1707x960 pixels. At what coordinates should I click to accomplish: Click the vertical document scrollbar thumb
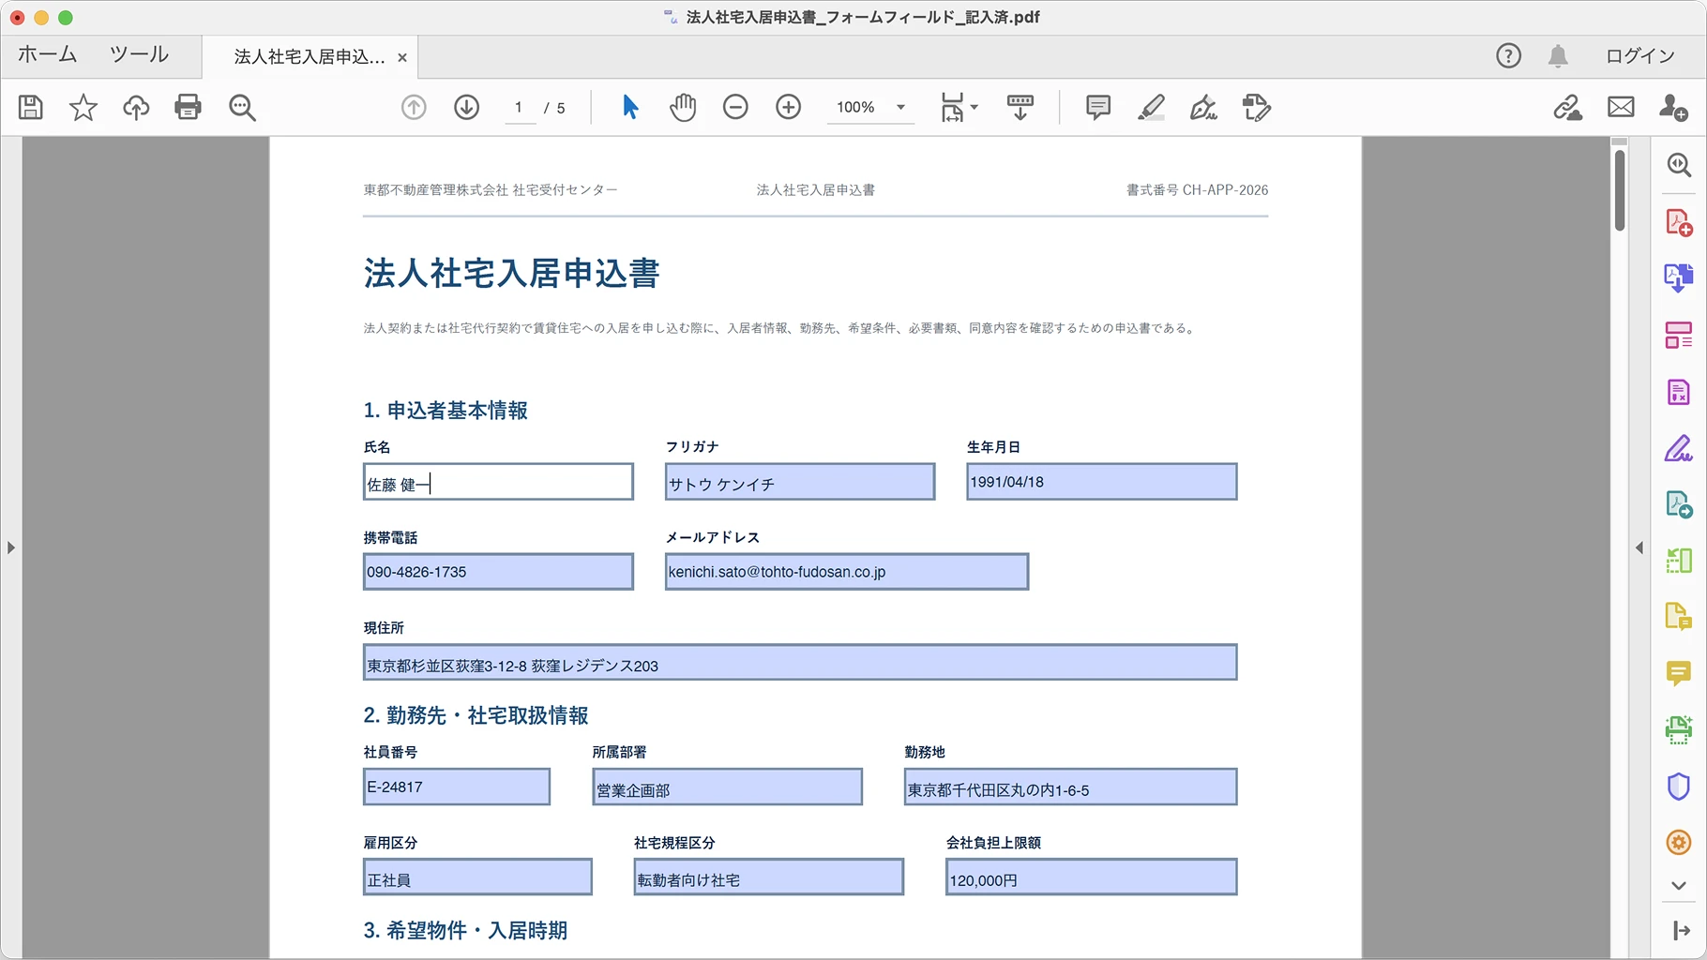tap(1620, 190)
